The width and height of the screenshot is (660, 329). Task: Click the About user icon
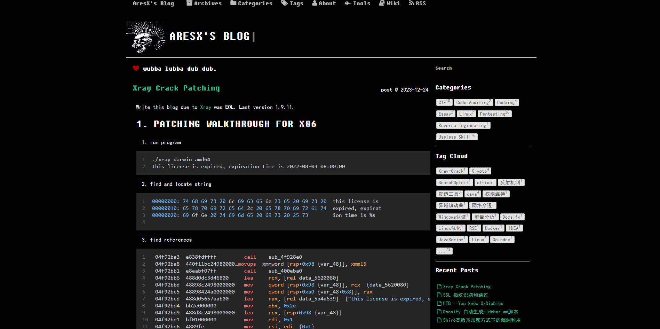[x=315, y=3]
